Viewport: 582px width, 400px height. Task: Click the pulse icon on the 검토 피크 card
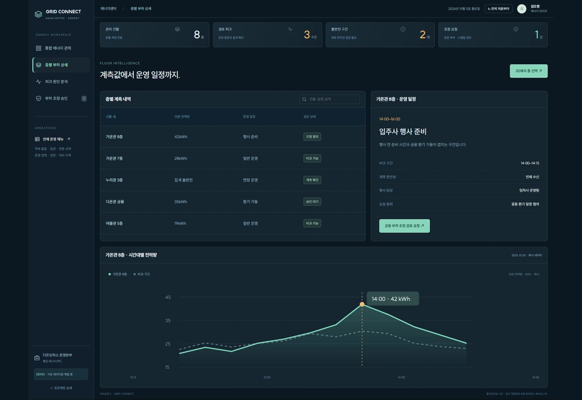pyautogui.click(x=290, y=29)
